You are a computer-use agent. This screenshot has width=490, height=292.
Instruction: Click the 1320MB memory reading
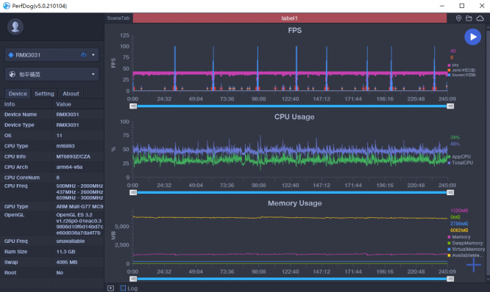point(459,211)
